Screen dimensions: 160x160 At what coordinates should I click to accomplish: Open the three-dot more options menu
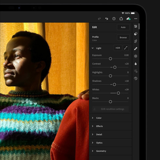[x=136, y=19]
